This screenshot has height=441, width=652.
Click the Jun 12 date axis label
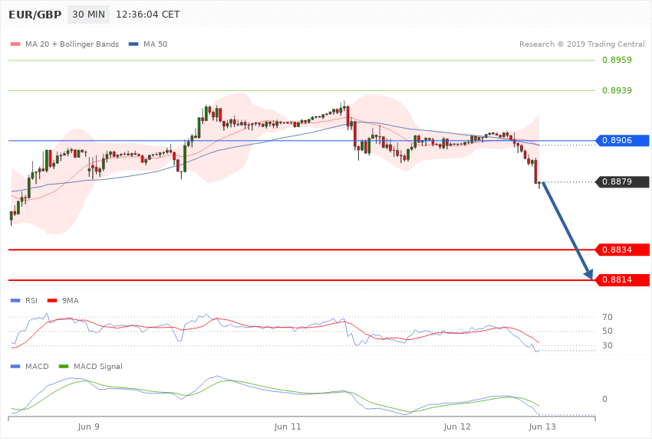(x=457, y=427)
